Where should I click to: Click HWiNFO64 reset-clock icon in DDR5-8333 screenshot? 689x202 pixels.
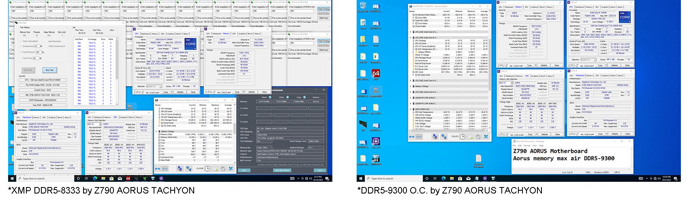pyautogui.click(x=208, y=168)
